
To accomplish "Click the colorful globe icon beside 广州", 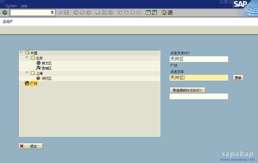I will tap(27, 83).
